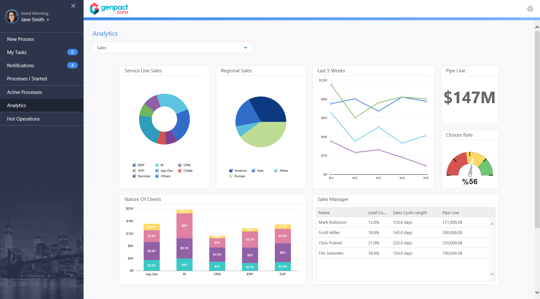This screenshot has width=540, height=299.
Task: Toggle SAP legend marker in Service Line Sales
Action: pyautogui.click(x=134, y=171)
